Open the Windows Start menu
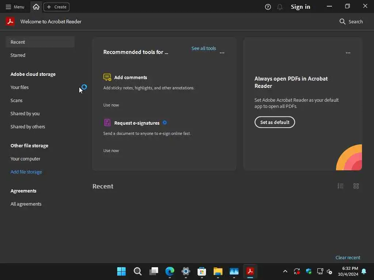Image resolution: width=374 pixels, height=280 pixels. 121,271
